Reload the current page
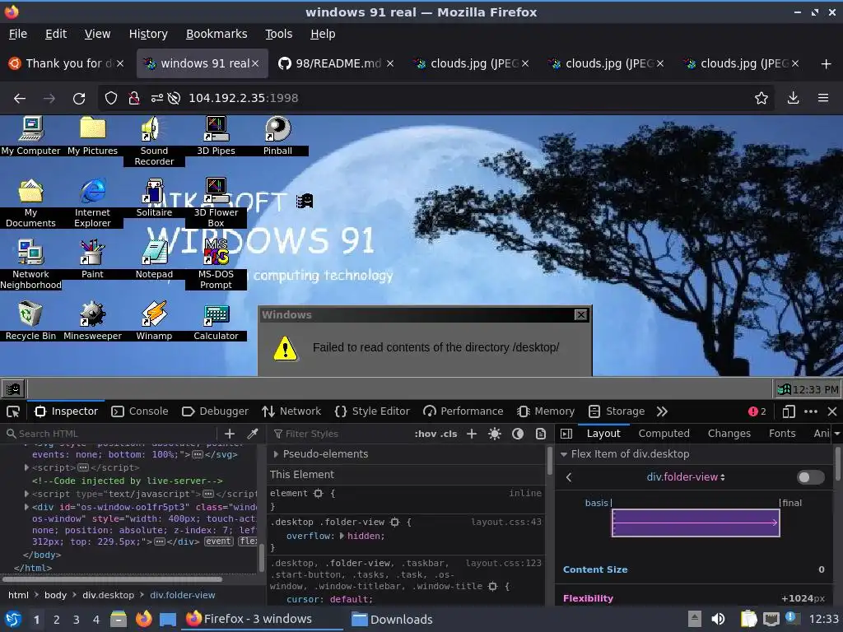 (x=79, y=99)
